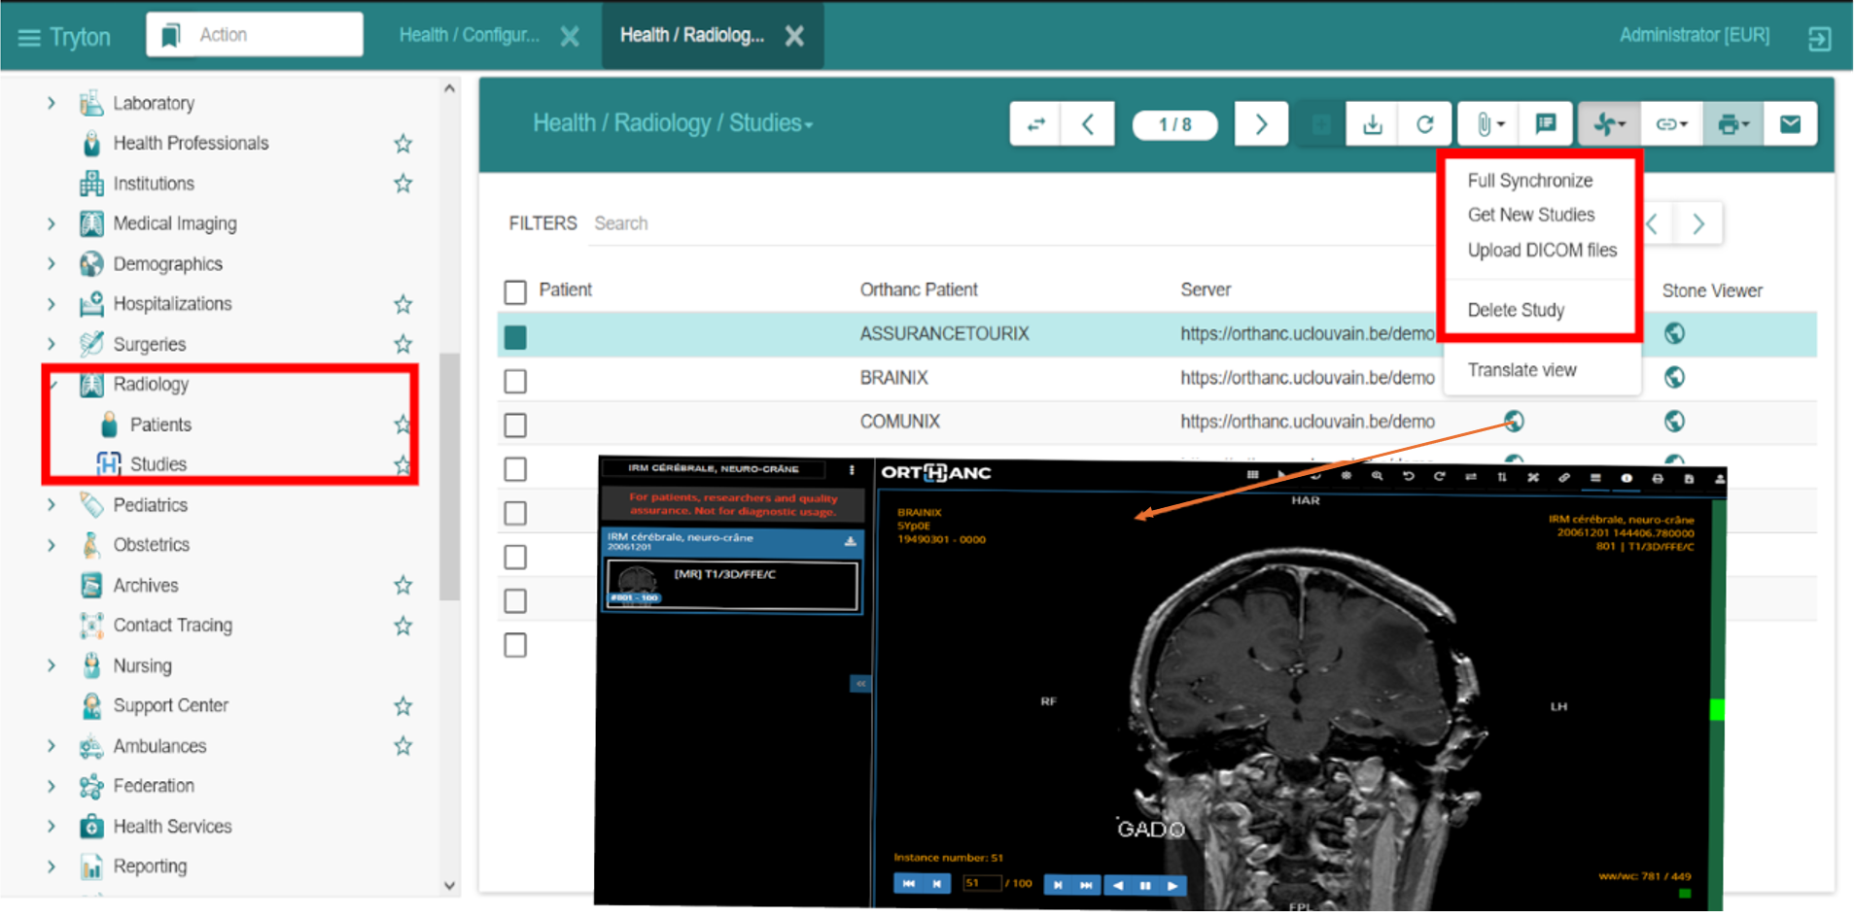Expand the Pediatrics menu section
Screen dimensions: 1854x918
click(52, 505)
